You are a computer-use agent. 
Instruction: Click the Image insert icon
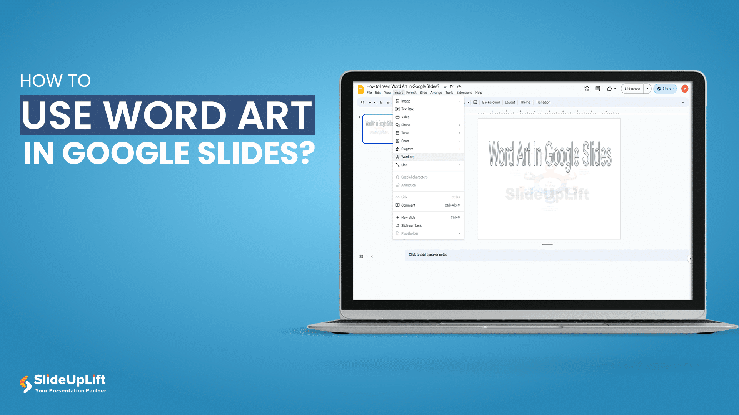[x=397, y=101]
